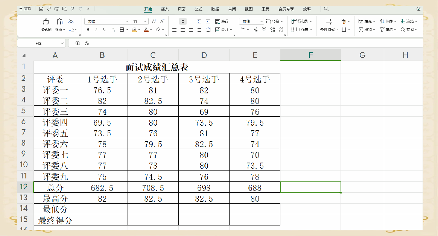Open the 文件 menu
Image resolution: width=438 pixels, height=236 pixels.
[x=26, y=9]
